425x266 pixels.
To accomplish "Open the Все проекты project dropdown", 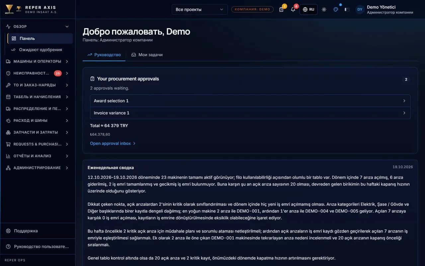I will tap(200, 9).
